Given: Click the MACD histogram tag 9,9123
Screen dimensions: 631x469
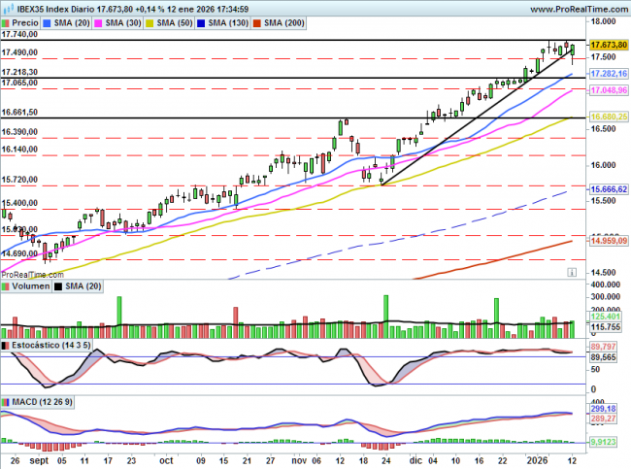Looking at the screenshot, I should coord(603,442).
